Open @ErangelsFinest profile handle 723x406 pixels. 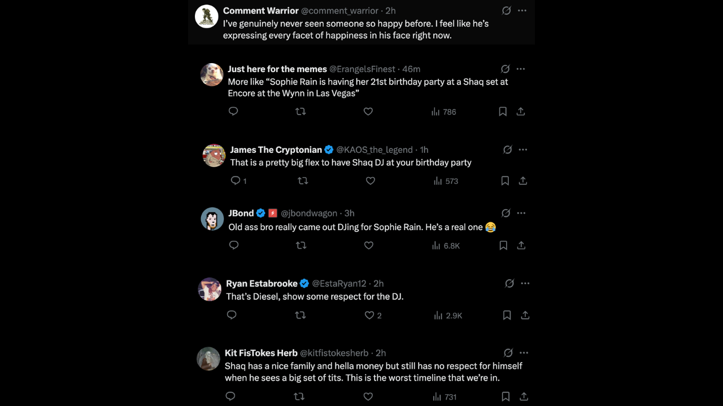pyautogui.click(x=362, y=69)
